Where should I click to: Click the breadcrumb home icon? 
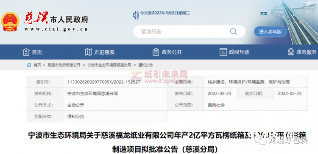coord(29,65)
